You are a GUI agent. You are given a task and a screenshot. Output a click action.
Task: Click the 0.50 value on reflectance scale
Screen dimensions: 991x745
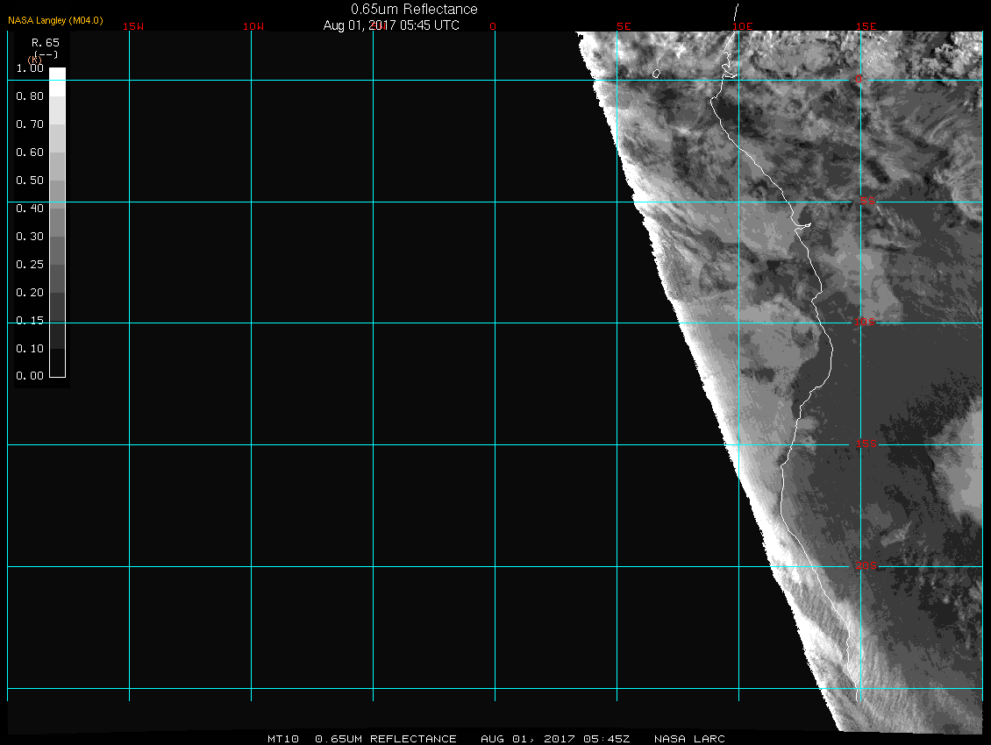[30, 181]
